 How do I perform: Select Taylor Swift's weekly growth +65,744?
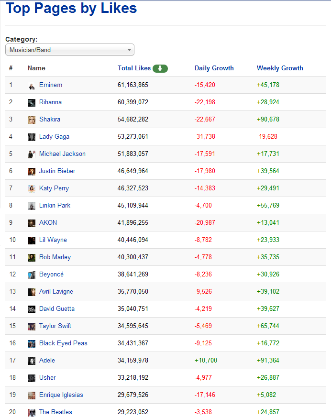[268, 326]
